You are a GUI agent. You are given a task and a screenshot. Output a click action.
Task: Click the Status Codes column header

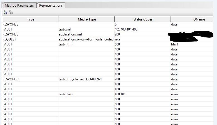coord(143,19)
